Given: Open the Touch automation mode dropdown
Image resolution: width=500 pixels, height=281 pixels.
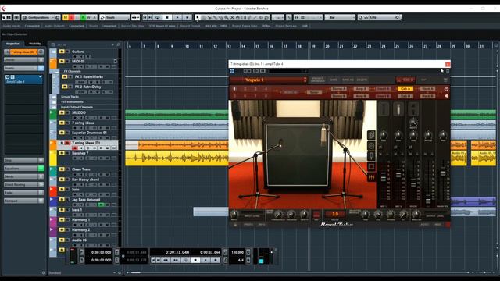Looking at the screenshot, I should click(x=115, y=17).
